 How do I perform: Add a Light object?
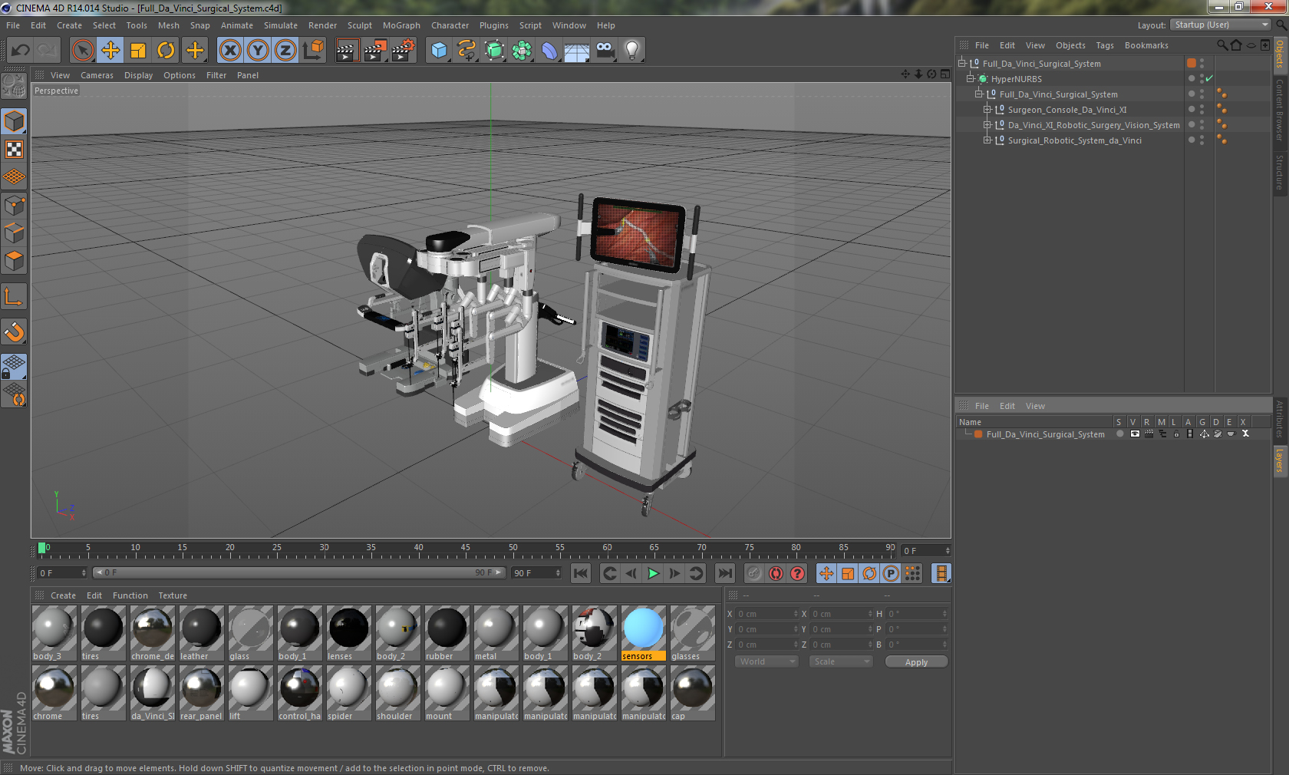click(x=632, y=51)
